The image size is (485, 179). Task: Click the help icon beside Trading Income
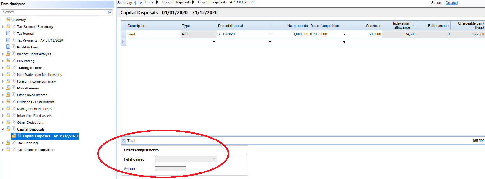(13, 67)
